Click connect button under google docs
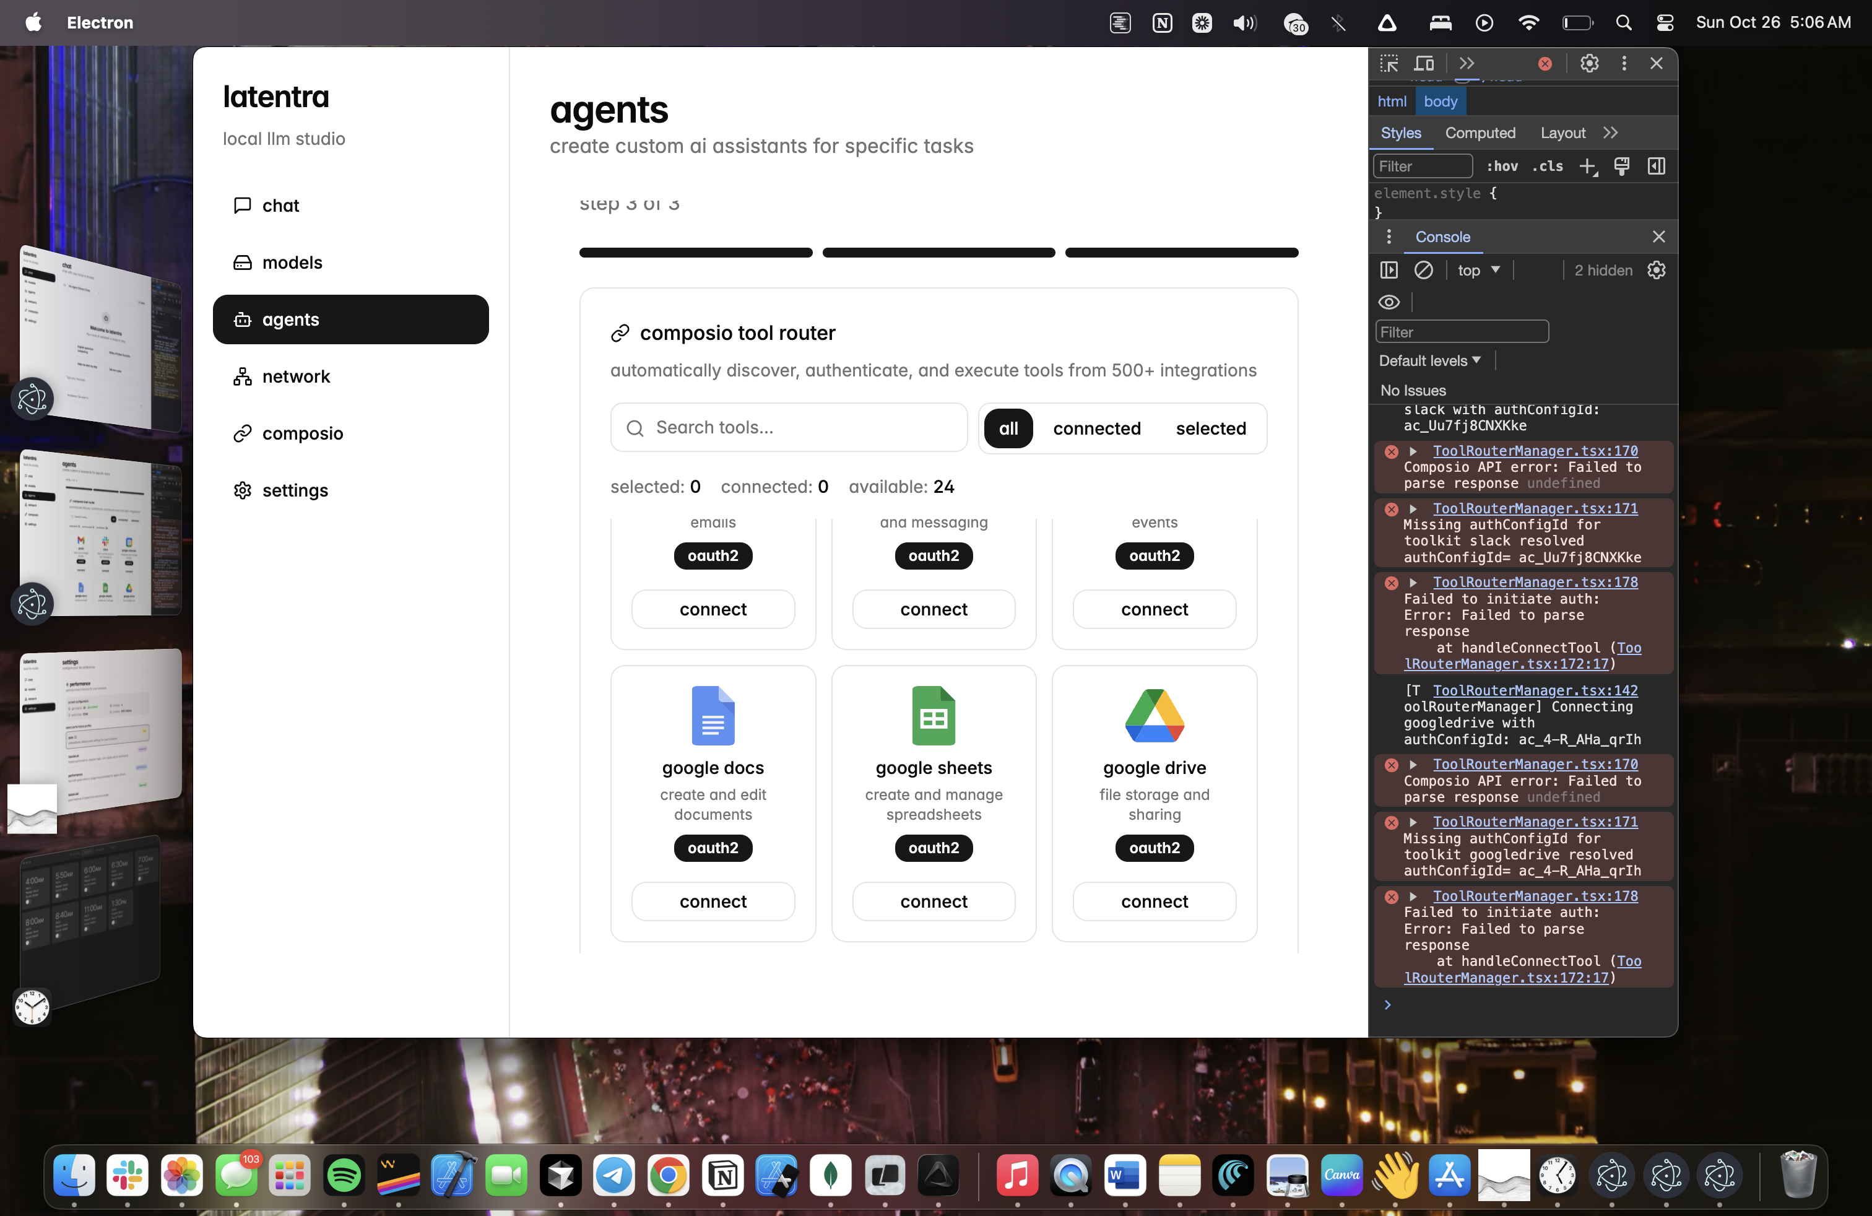 [713, 901]
